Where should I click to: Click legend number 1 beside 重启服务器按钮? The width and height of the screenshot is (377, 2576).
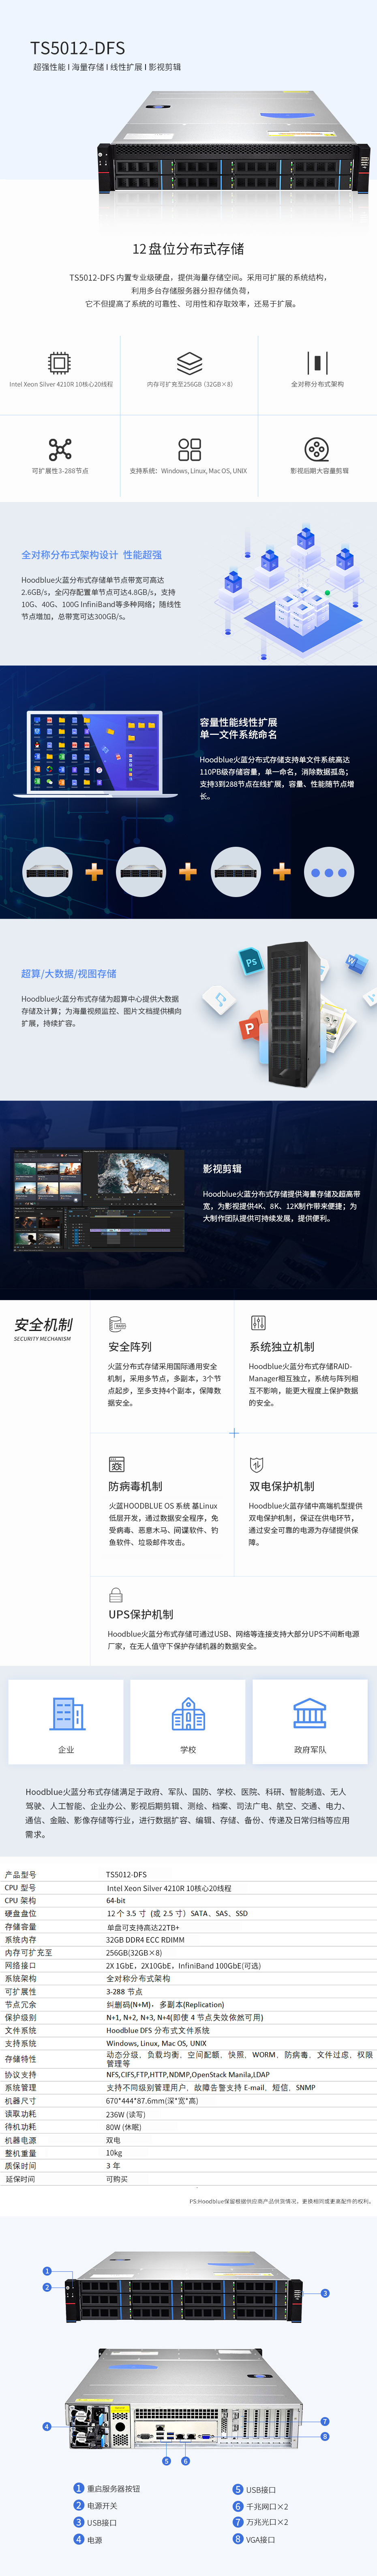click(x=79, y=2488)
